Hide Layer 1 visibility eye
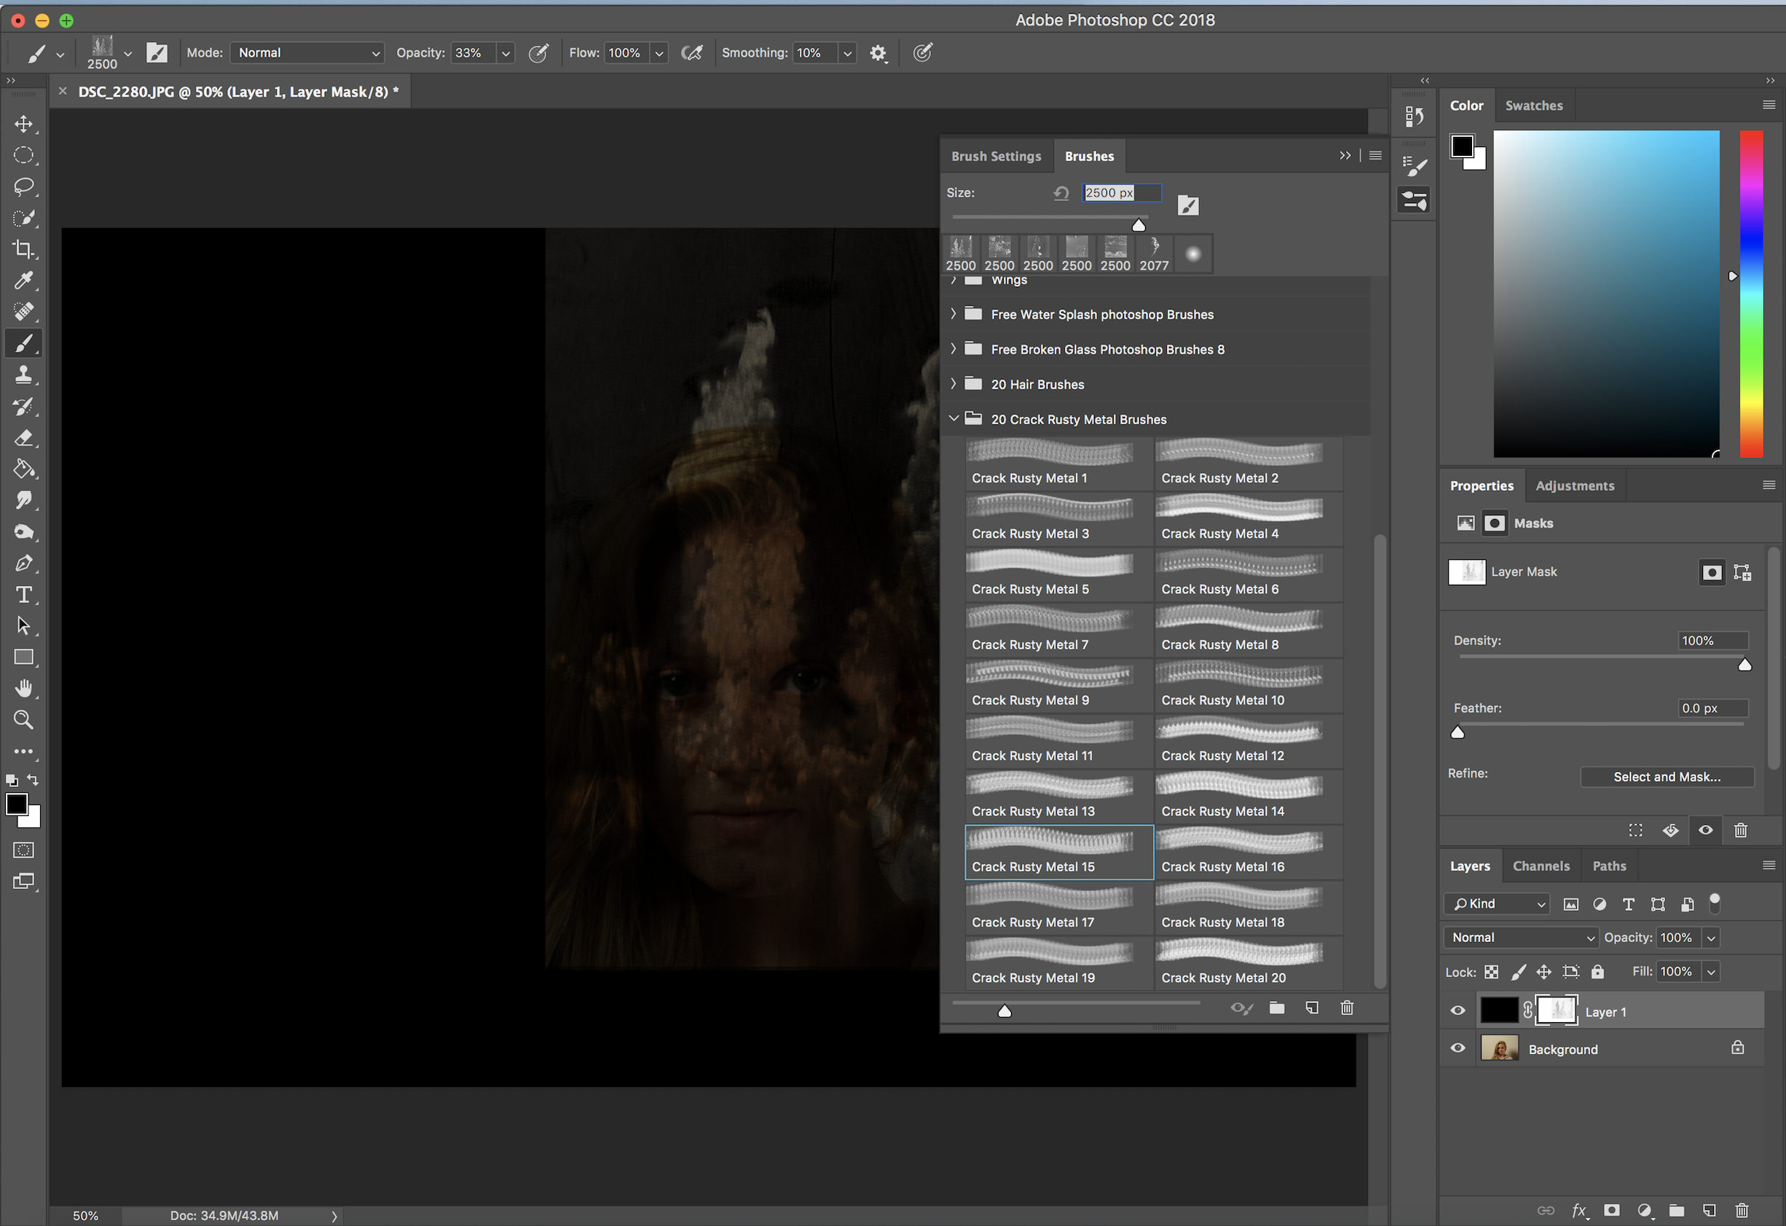The height and width of the screenshot is (1226, 1786). (x=1457, y=1011)
